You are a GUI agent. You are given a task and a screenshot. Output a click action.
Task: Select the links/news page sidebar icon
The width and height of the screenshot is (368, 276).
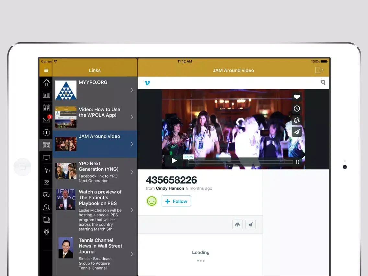(46, 145)
